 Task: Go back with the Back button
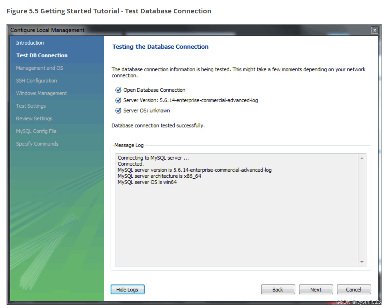tap(278, 289)
